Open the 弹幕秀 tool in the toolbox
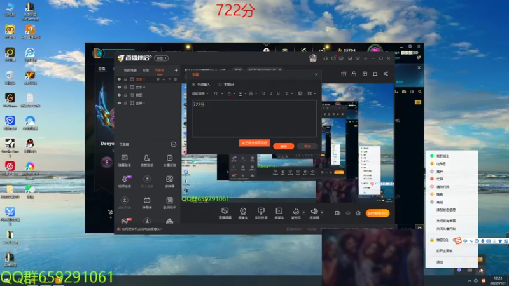The image size is (509, 286). [147, 203]
